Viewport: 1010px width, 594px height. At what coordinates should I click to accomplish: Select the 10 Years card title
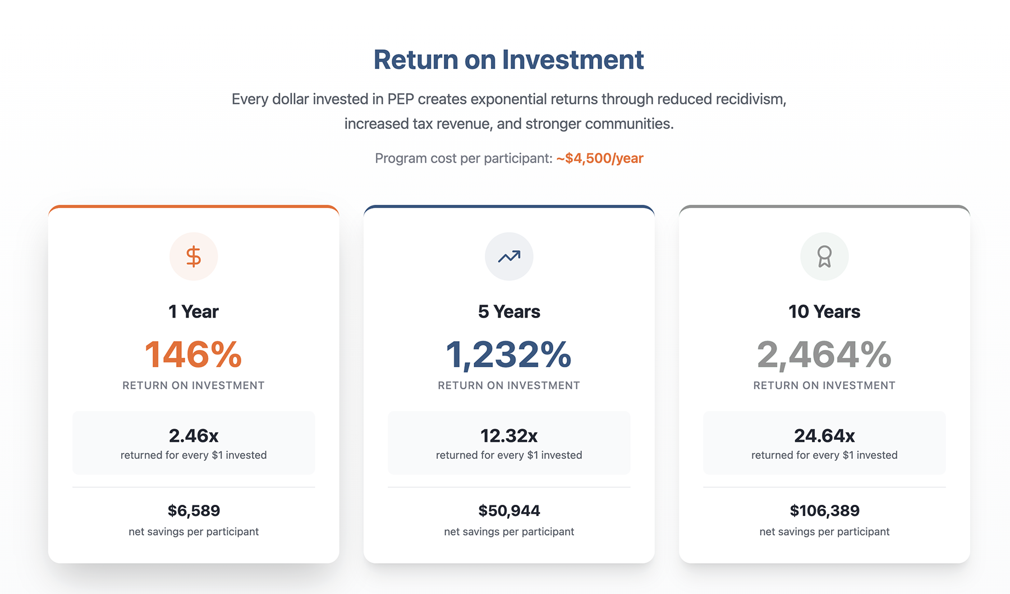(824, 311)
